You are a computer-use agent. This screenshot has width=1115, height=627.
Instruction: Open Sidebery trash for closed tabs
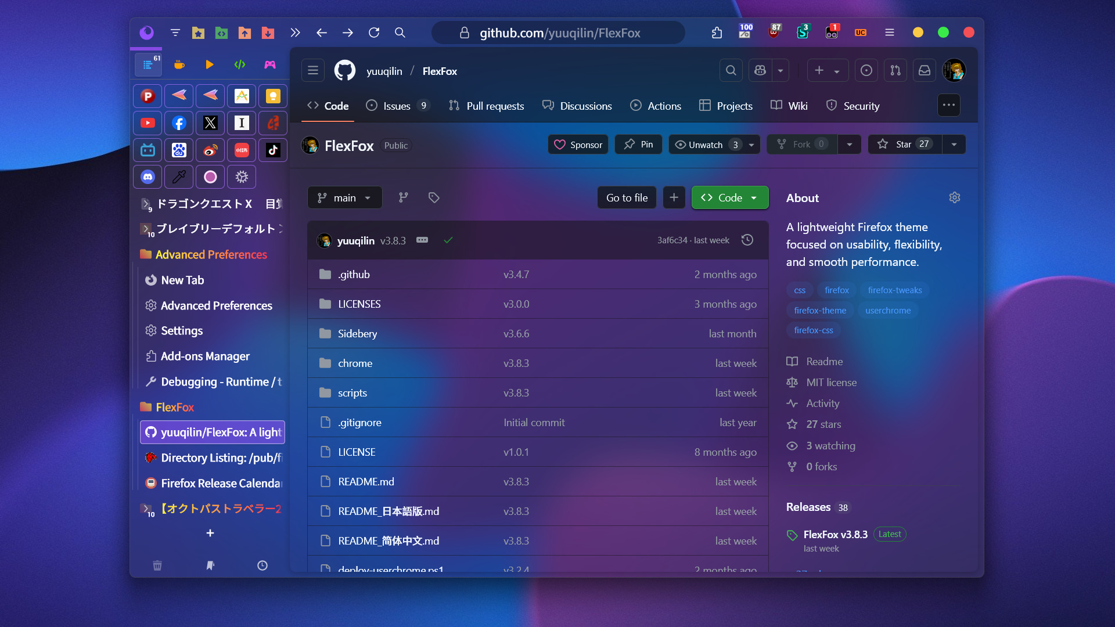(157, 565)
